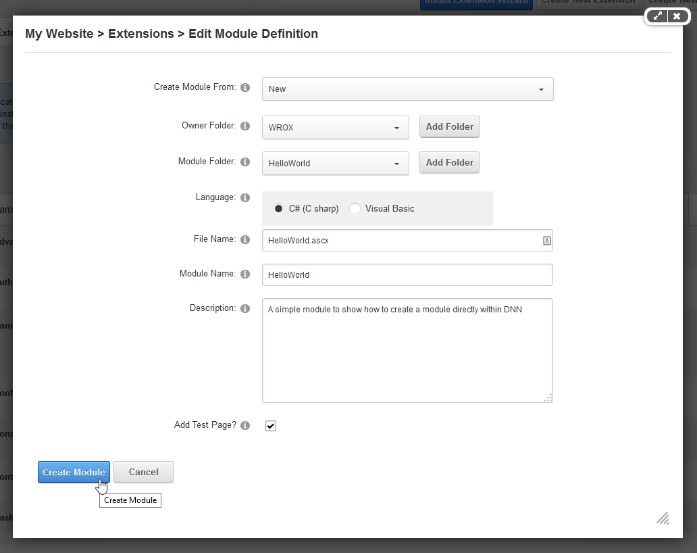This screenshot has height=553, width=697.
Task: Close the Edit Module Definition dialog
Action: coord(677,16)
